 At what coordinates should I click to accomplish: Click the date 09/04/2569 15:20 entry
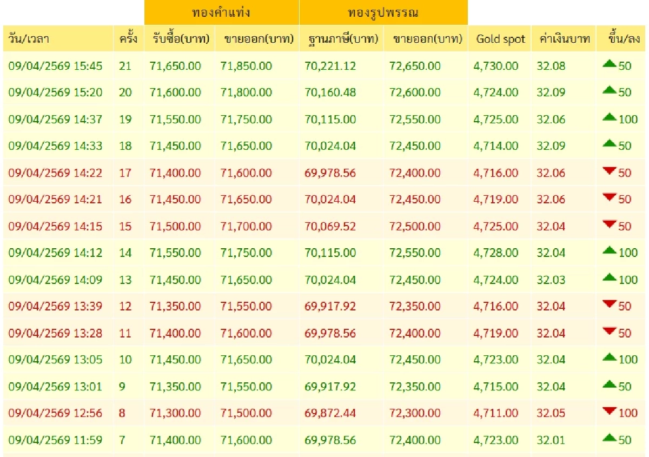pos(55,92)
